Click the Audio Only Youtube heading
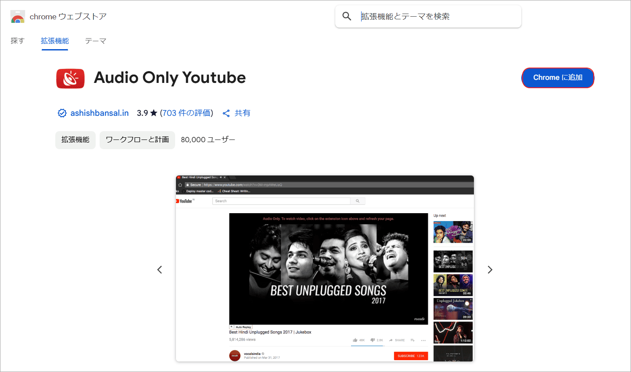 (170, 78)
